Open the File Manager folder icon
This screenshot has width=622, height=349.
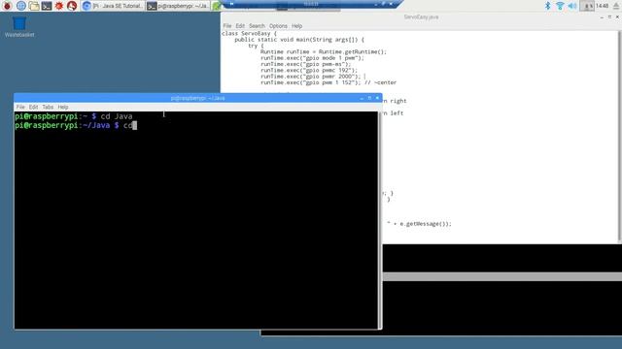click(34, 6)
